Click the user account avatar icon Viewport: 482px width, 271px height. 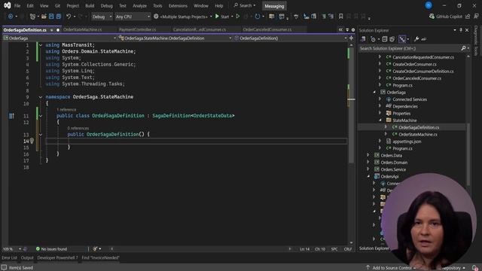[429, 5]
